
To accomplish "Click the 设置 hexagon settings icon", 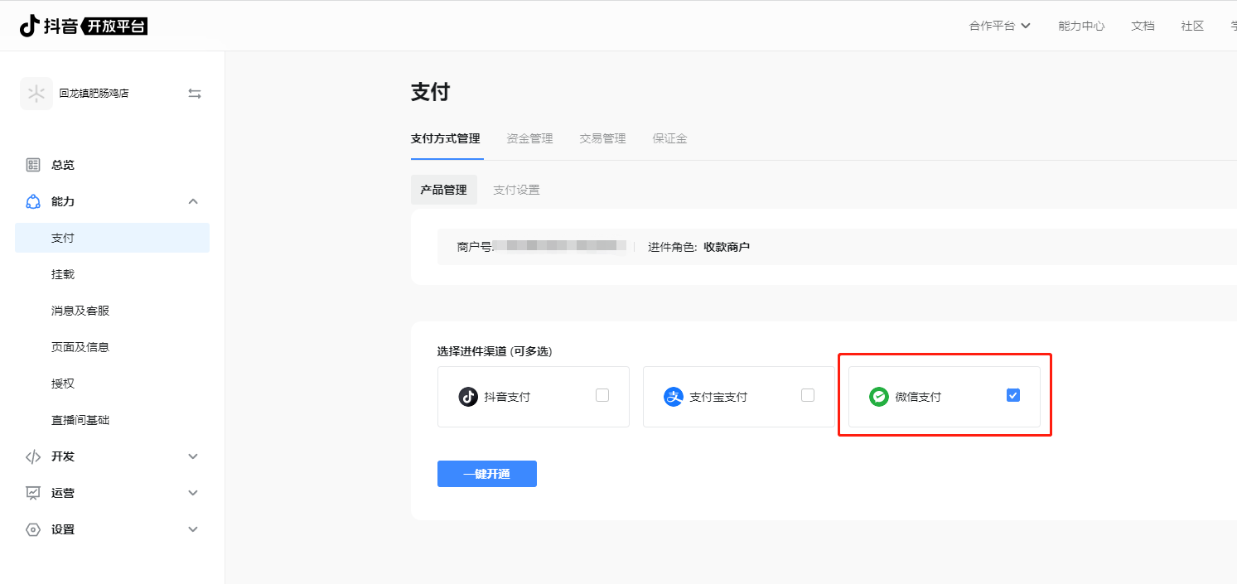I will (x=33, y=529).
